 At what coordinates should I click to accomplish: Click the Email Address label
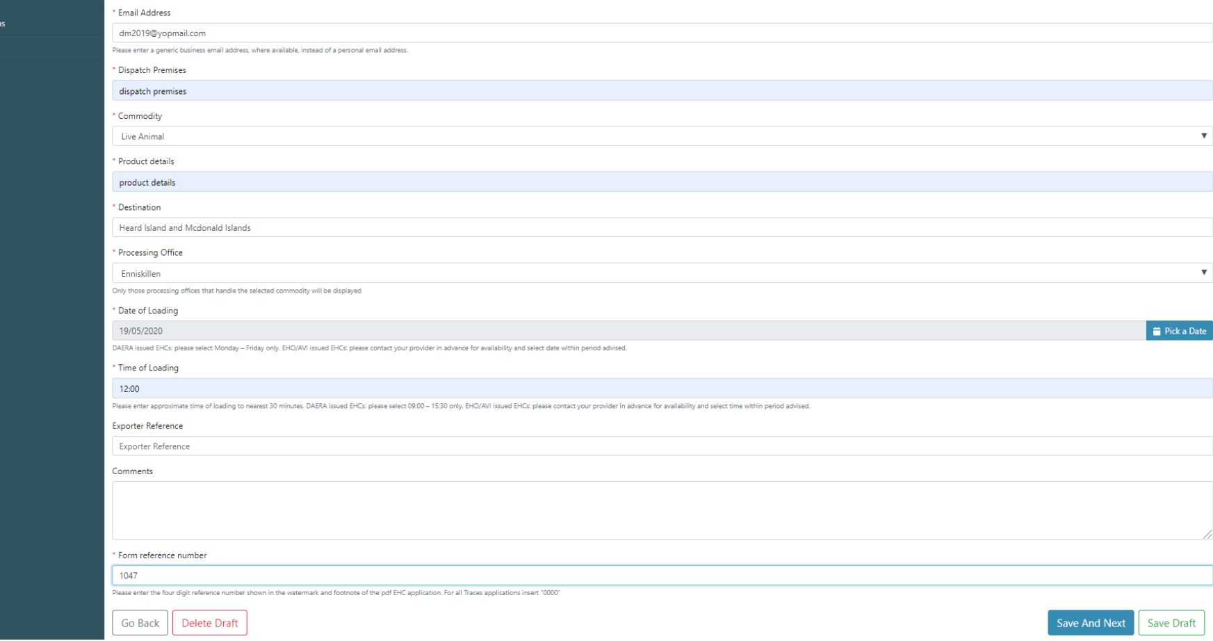(144, 13)
